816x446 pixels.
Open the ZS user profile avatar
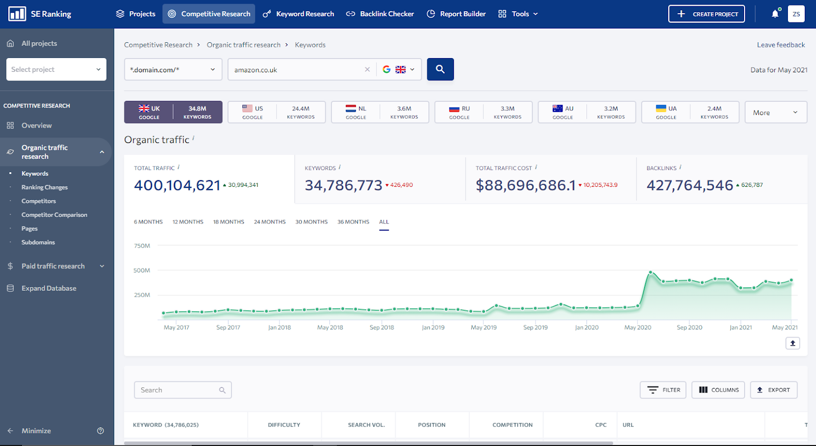(796, 14)
